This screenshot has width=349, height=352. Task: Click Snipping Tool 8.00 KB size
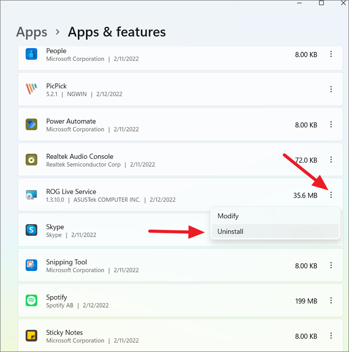pyautogui.click(x=306, y=266)
